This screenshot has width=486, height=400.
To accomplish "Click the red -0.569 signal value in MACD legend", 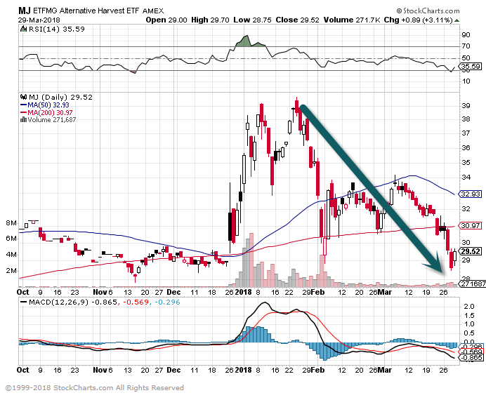I will [136, 302].
